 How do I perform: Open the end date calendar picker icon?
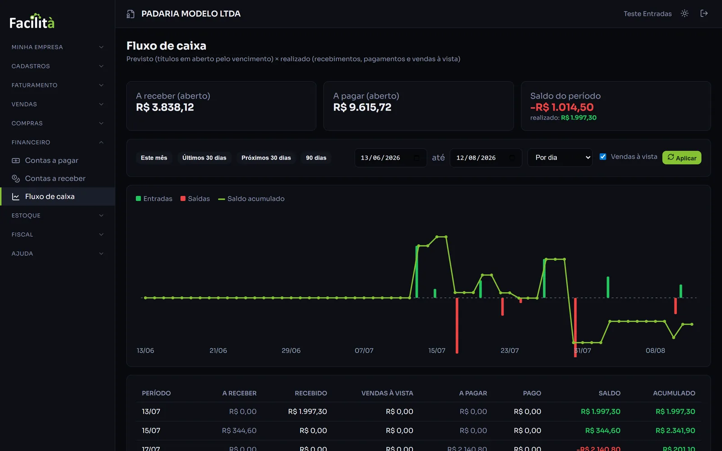pyautogui.click(x=512, y=158)
